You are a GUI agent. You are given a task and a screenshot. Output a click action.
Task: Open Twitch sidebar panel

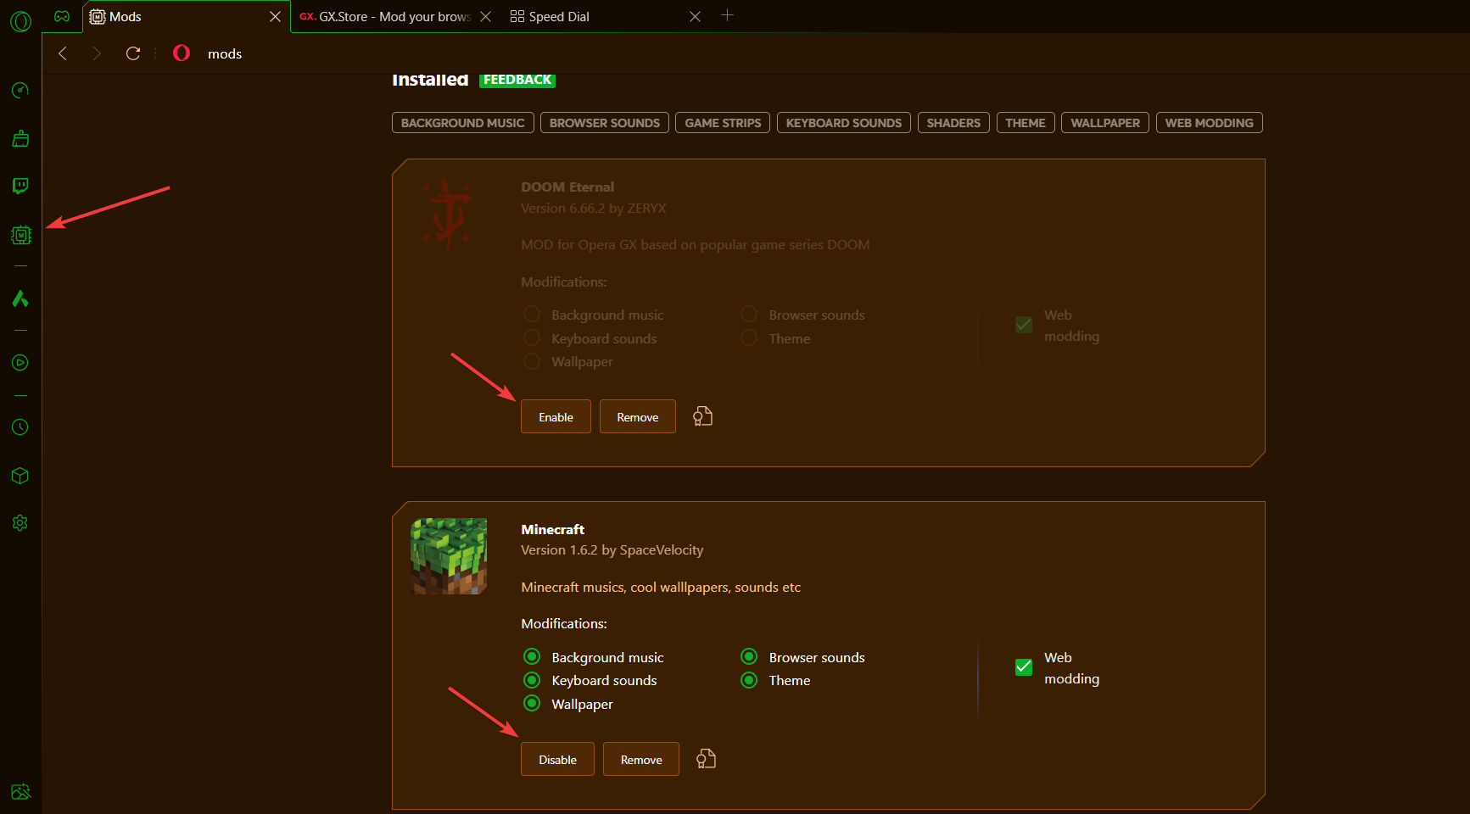point(20,186)
